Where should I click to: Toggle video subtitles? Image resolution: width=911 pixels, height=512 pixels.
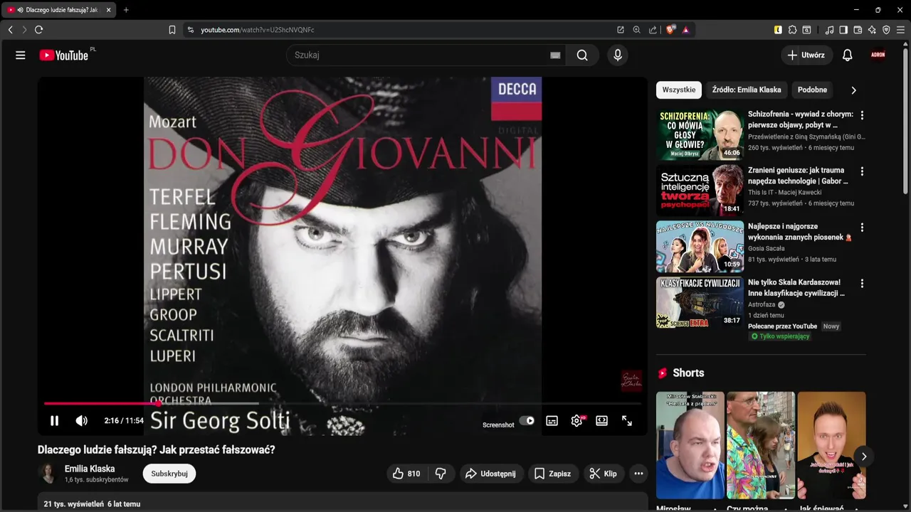tap(552, 420)
